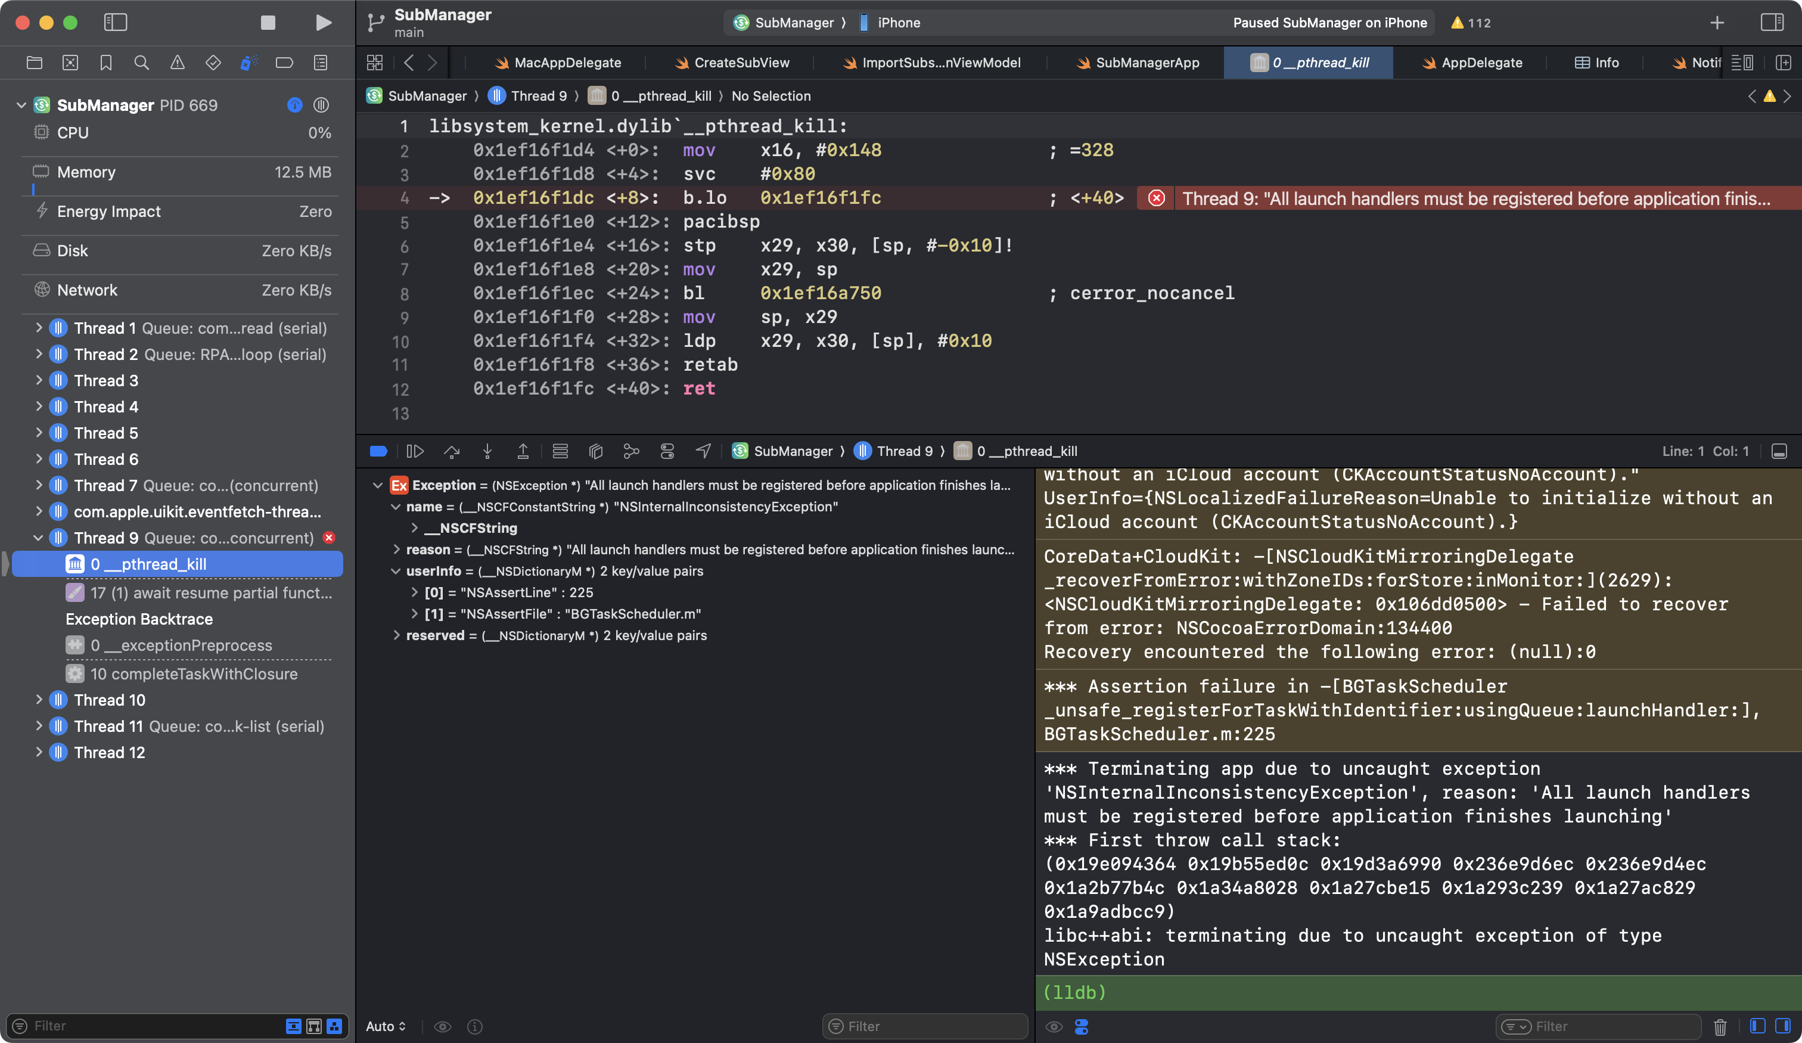Click the Debug Memory Graph button
1802x1043 pixels.
630,451
